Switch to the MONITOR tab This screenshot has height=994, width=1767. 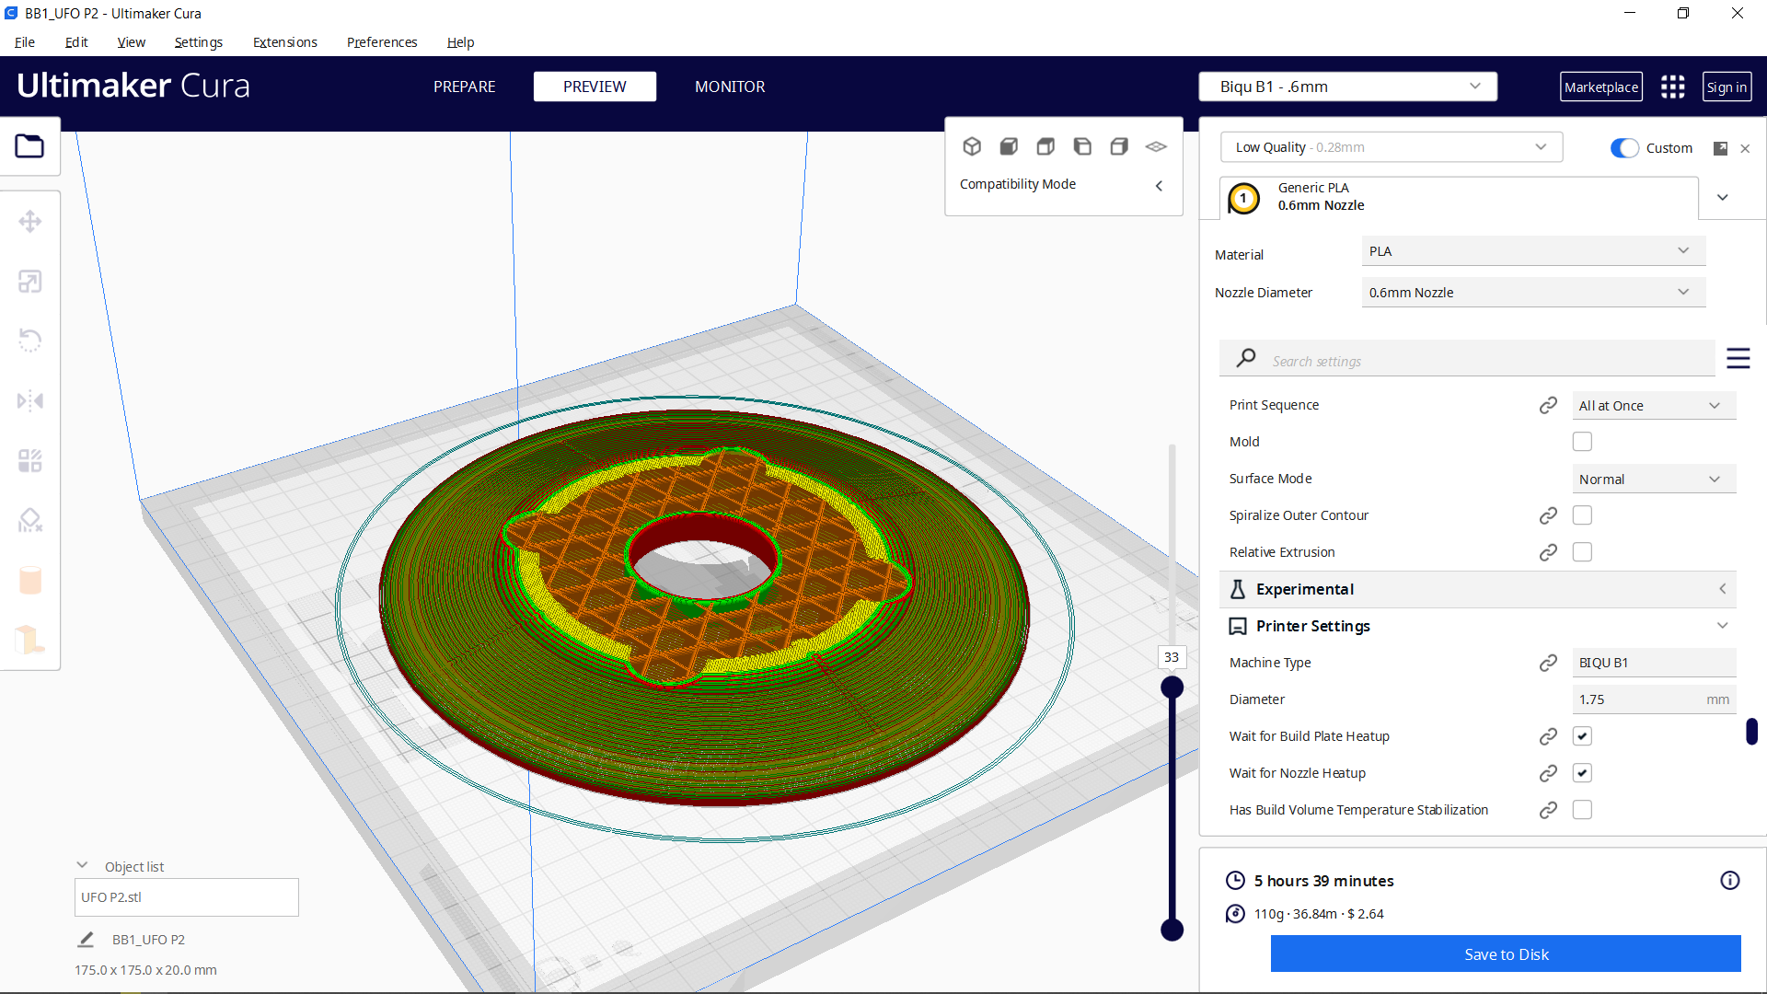(730, 86)
